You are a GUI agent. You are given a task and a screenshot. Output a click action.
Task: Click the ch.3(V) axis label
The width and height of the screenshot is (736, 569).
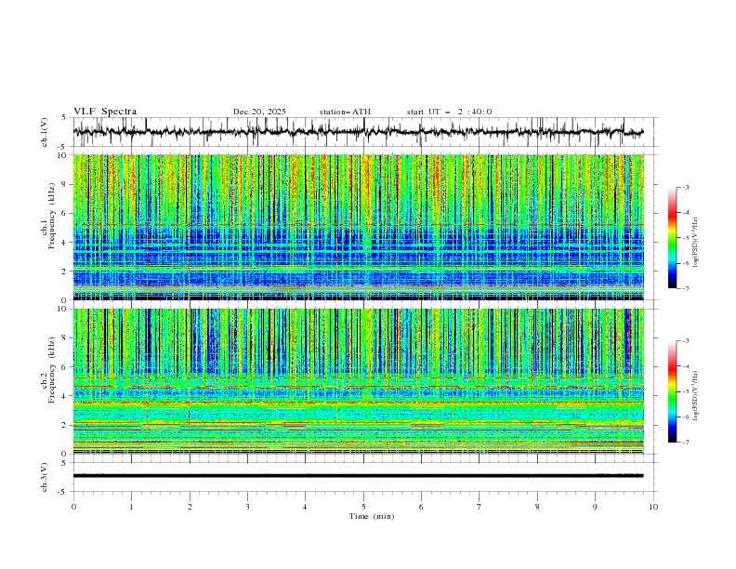coord(46,475)
